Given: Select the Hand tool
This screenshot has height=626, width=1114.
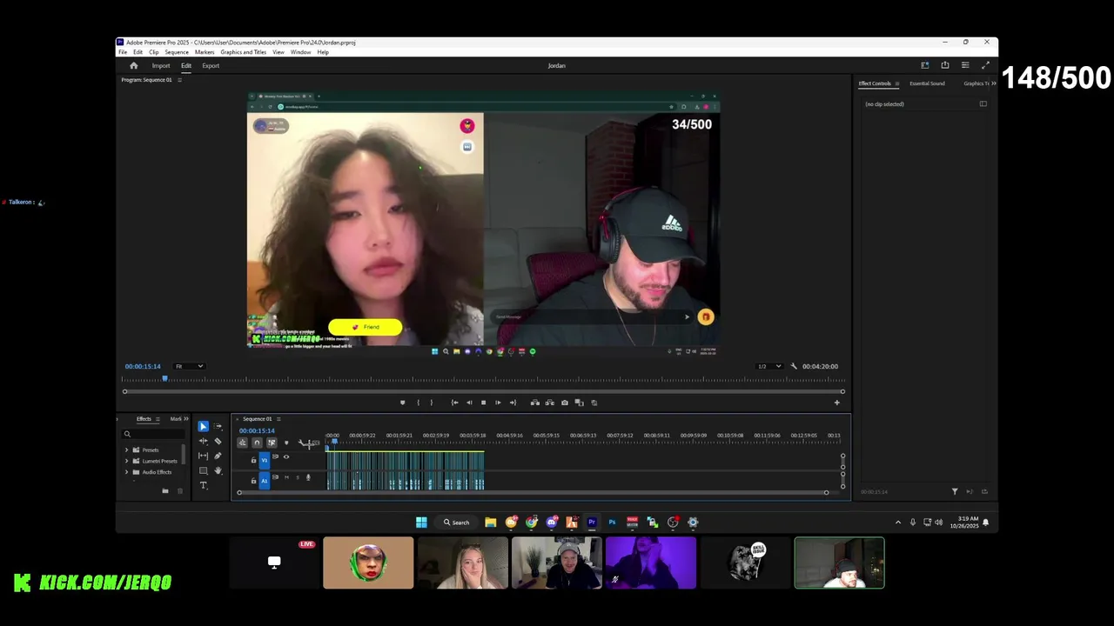Looking at the screenshot, I should coord(218,470).
